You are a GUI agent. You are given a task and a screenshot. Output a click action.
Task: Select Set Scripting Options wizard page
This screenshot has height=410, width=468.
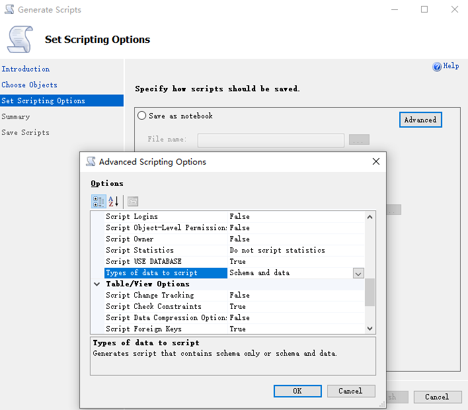(61, 101)
